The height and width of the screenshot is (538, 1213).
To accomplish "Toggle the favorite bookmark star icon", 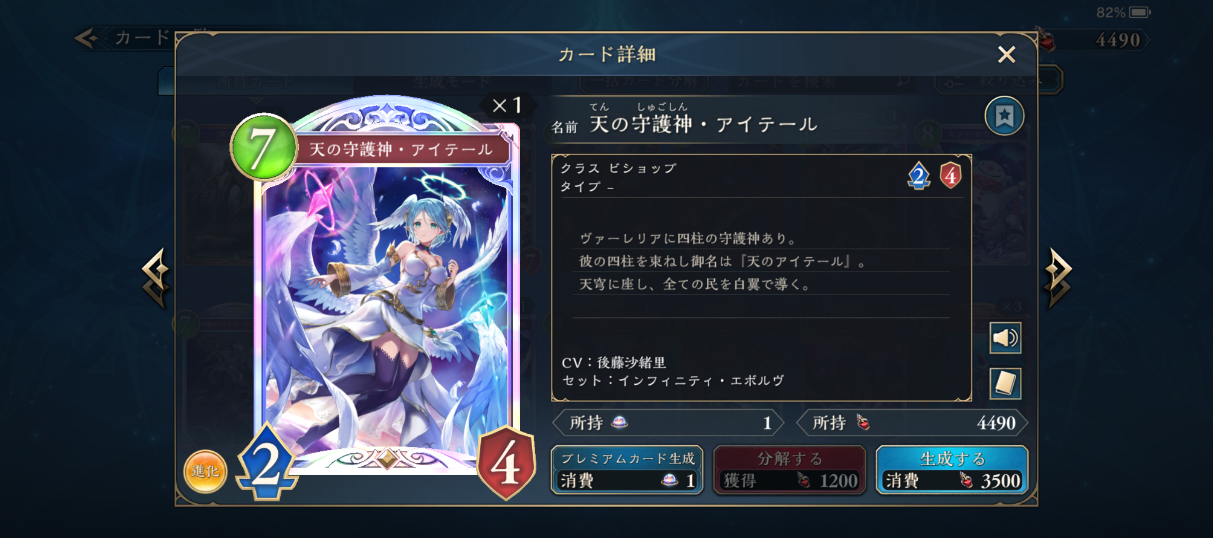I will 1004,116.
